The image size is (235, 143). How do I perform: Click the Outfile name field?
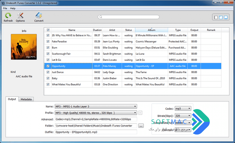pos(96,132)
